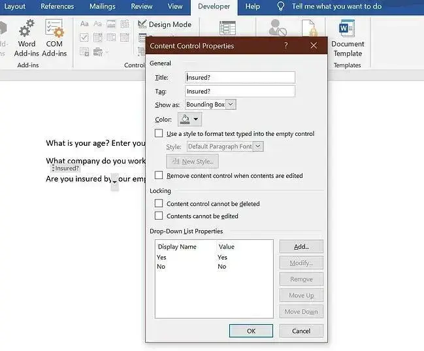Click the lightbulb Tell Me icon

[281, 7]
